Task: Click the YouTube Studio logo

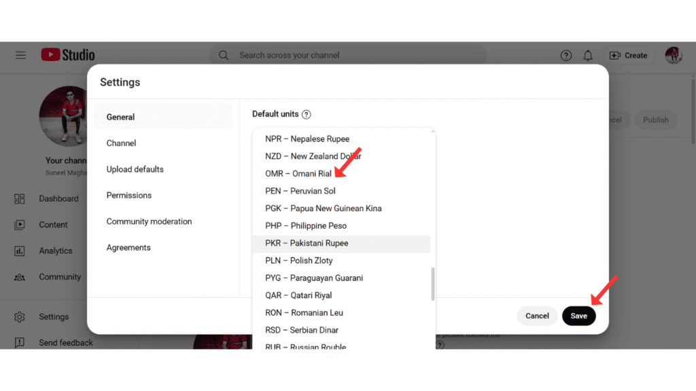Action: [x=68, y=55]
